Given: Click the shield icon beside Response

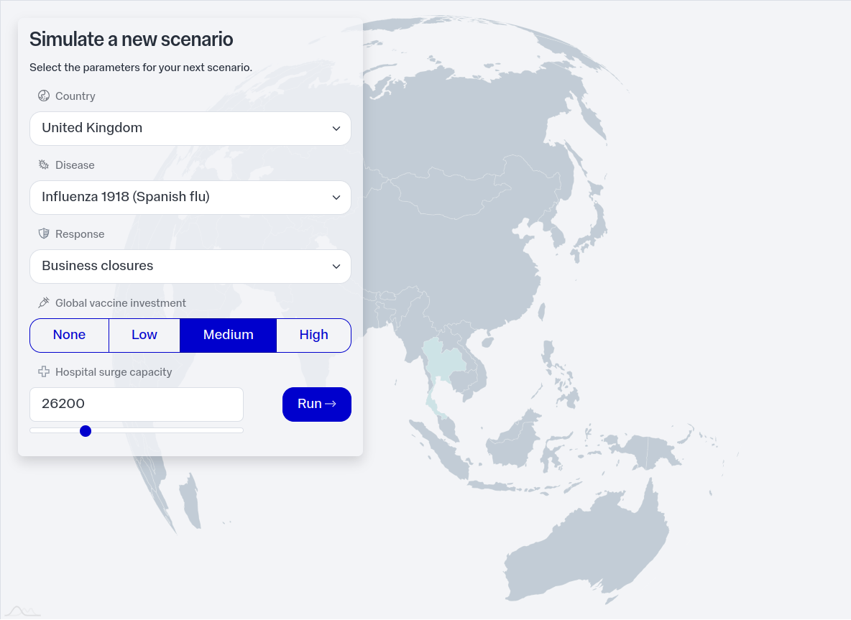Looking at the screenshot, I should [44, 234].
